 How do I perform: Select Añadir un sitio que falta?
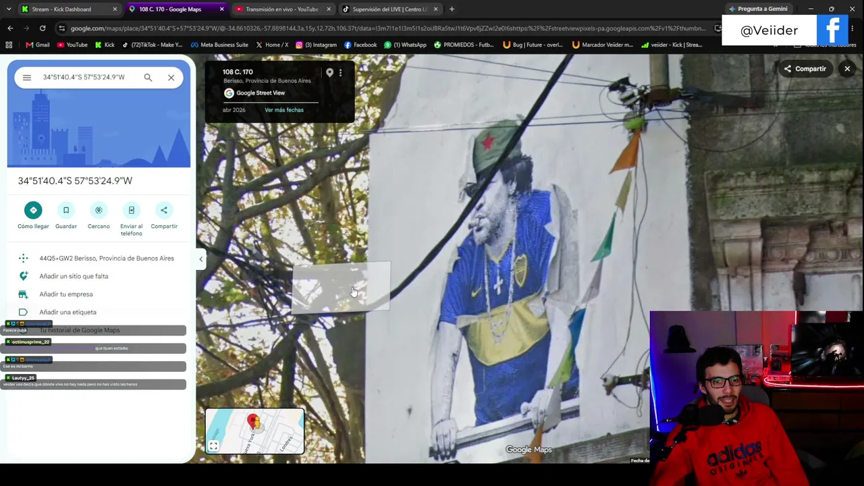(x=74, y=276)
